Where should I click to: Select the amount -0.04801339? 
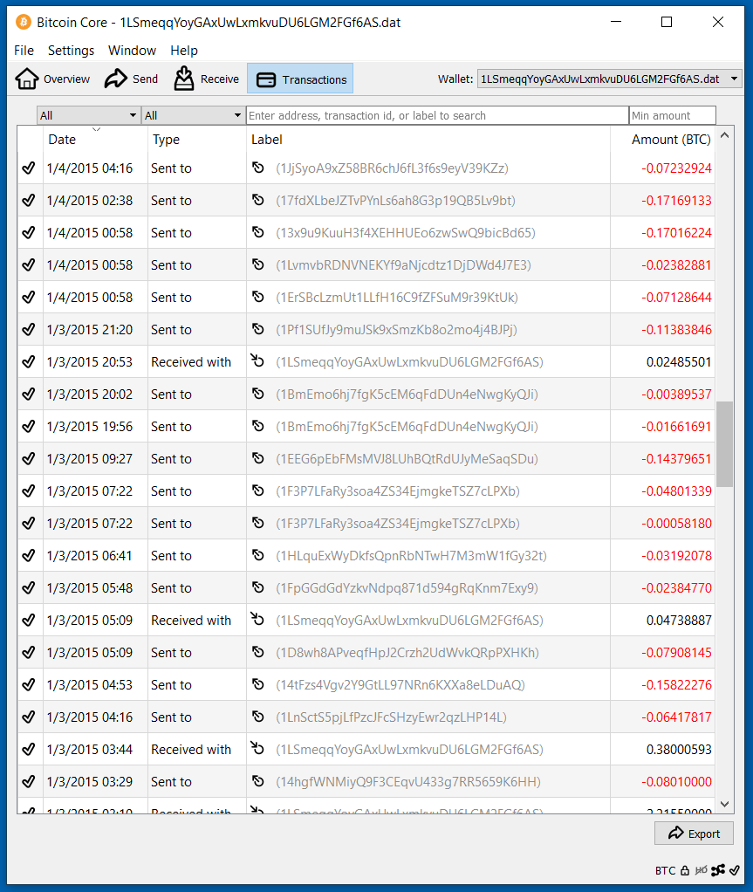click(x=676, y=491)
